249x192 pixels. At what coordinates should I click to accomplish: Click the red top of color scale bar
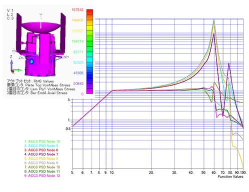(x=89, y=11)
